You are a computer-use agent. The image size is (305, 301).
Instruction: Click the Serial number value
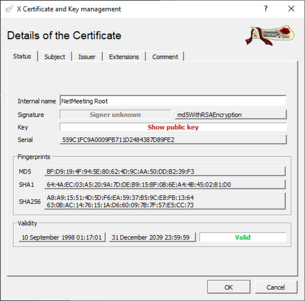(173, 140)
